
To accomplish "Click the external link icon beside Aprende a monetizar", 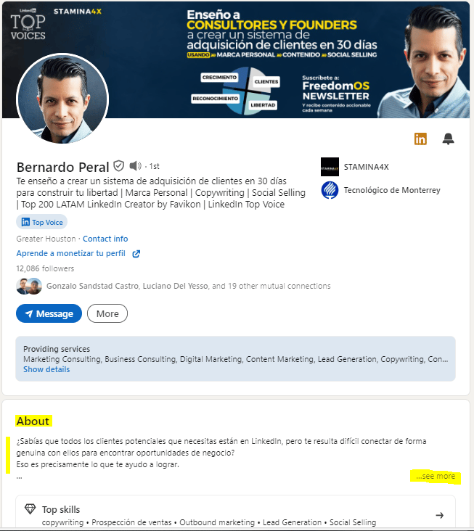I will tap(136, 254).
